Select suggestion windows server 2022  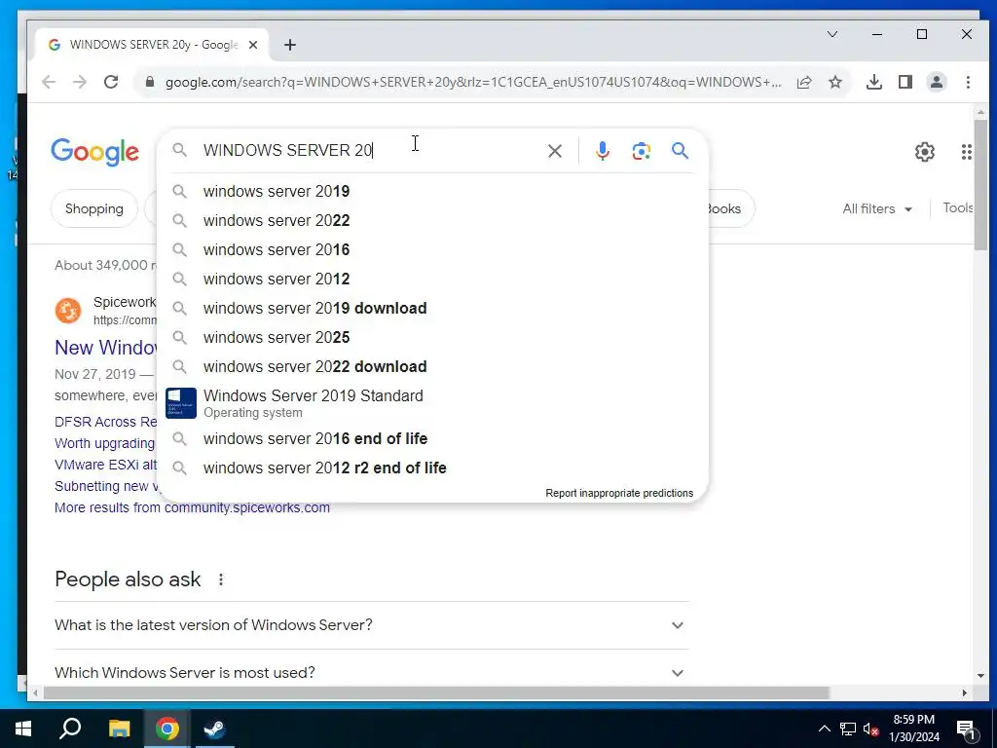coord(432,221)
